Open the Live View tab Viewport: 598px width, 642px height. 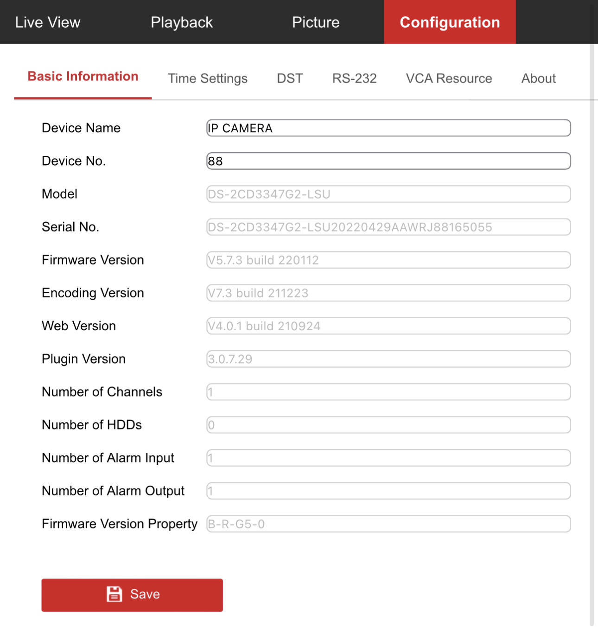(x=48, y=22)
